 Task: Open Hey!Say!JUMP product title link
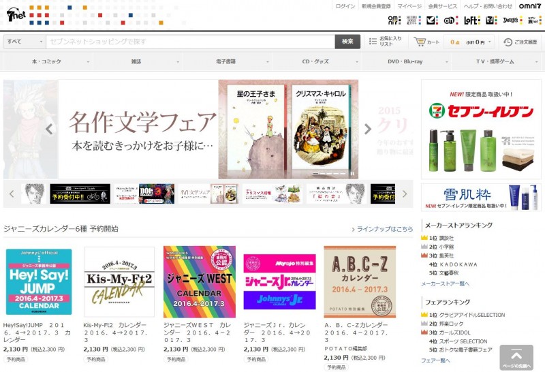pyautogui.click(x=37, y=332)
